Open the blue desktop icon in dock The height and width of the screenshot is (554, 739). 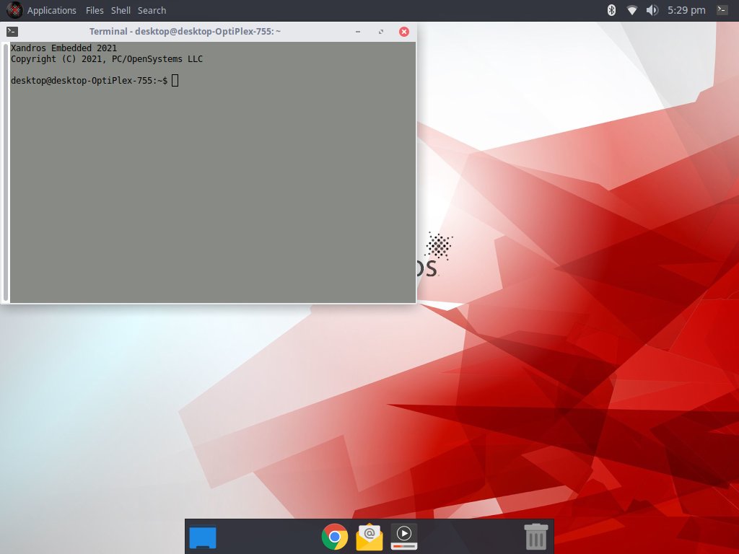pyautogui.click(x=203, y=537)
